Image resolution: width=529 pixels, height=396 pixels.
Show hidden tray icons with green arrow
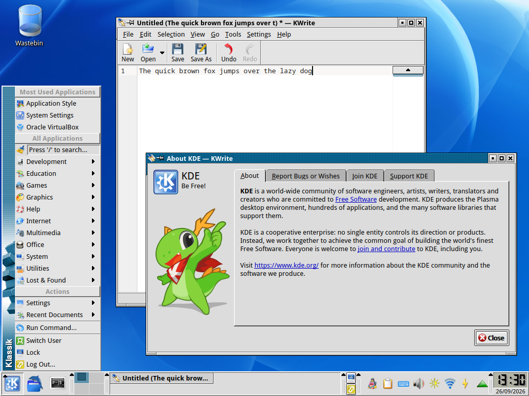tap(483, 384)
